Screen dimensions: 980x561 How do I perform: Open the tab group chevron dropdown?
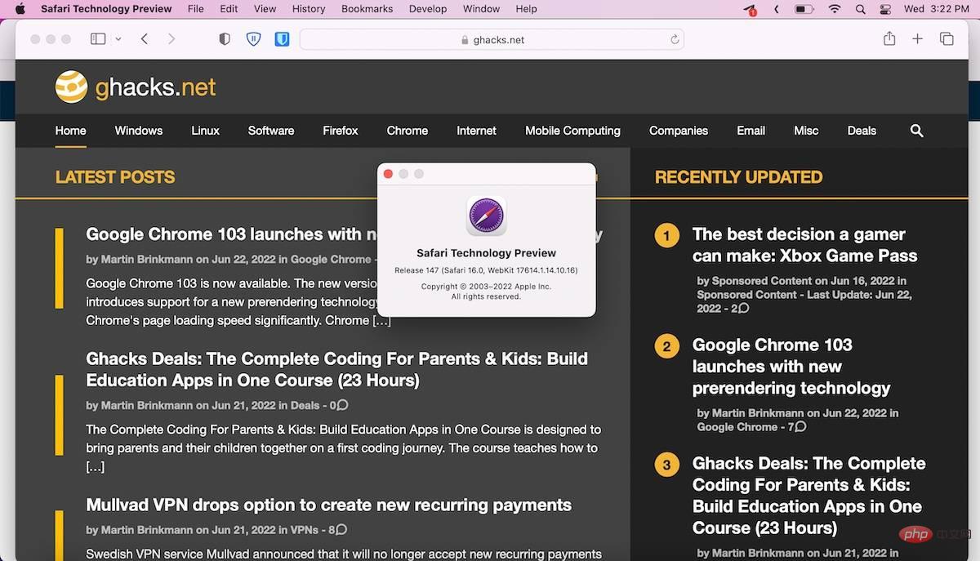point(118,38)
